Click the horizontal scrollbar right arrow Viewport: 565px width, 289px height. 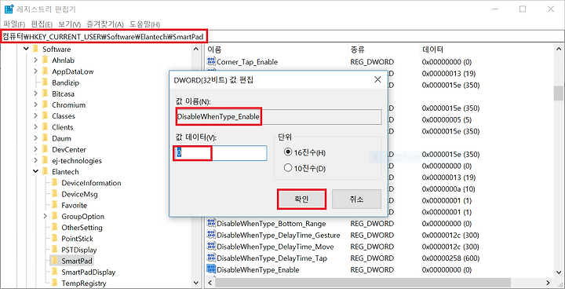pos(549,283)
